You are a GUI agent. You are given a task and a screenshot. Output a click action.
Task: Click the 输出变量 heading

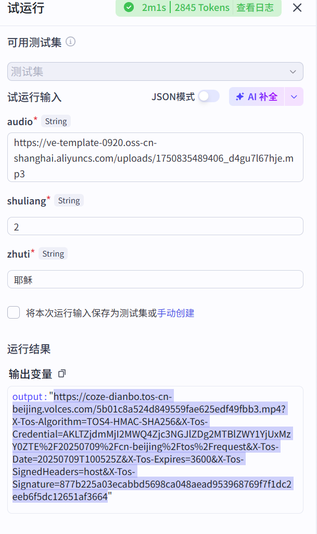31,374
